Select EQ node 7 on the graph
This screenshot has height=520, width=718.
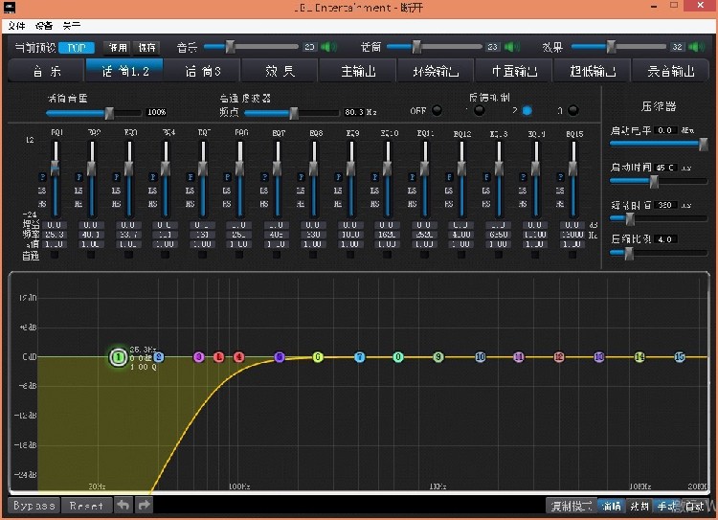360,357
